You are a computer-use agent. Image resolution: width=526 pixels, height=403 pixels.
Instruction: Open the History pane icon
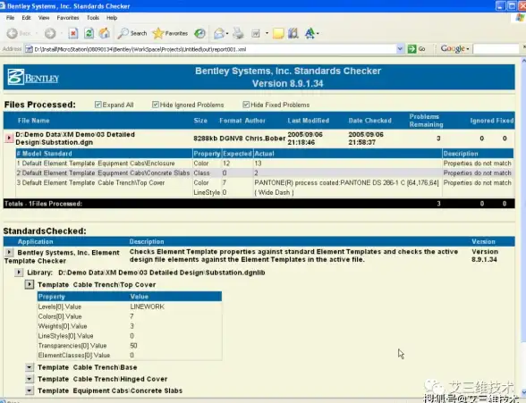(200, 33)
